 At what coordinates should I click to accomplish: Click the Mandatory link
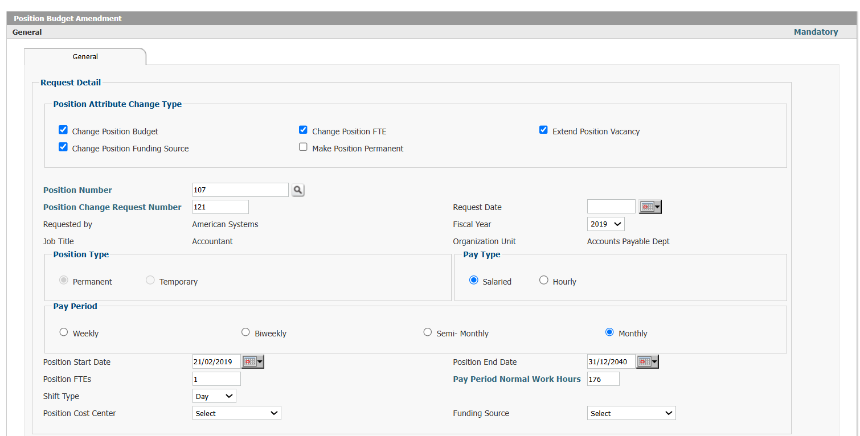[x=816, y=32]
